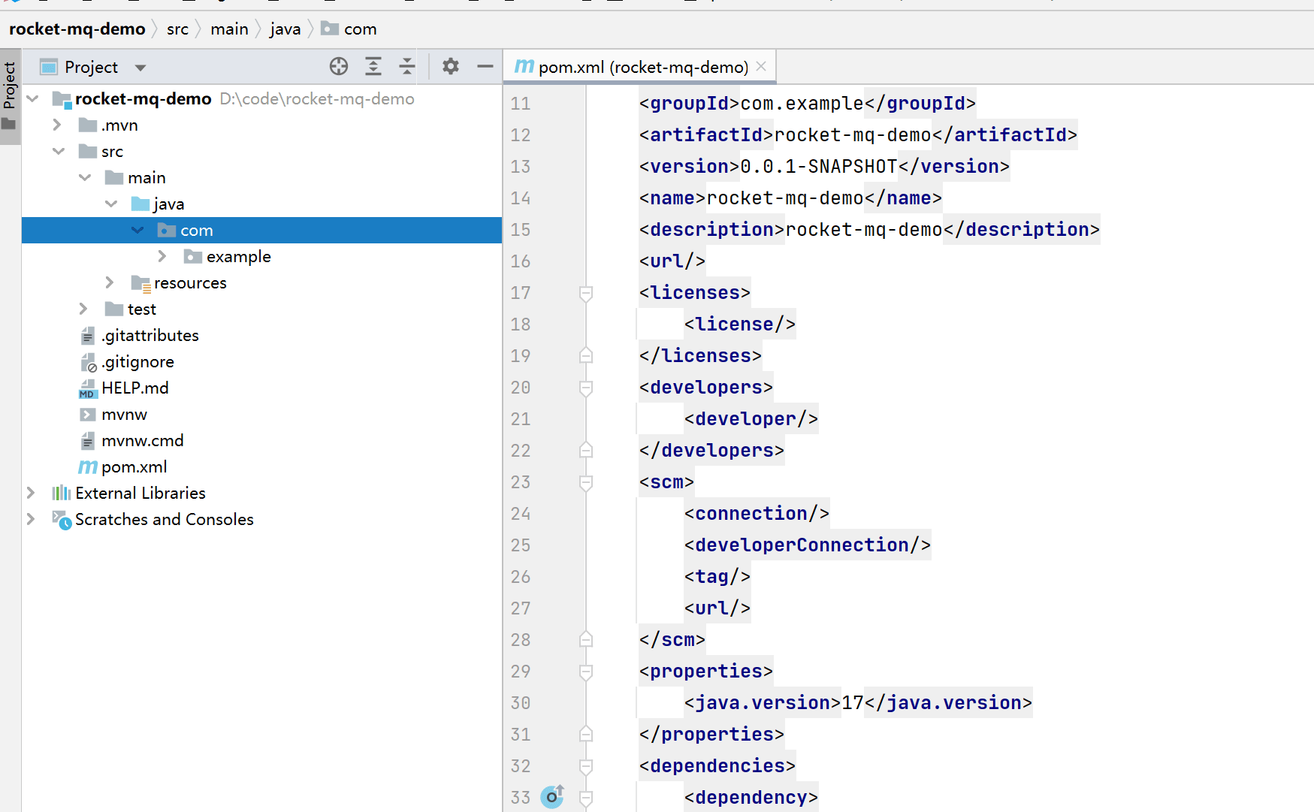Select the src folder icon
This screenshot has height=812, width=1314.
(88, 151)
